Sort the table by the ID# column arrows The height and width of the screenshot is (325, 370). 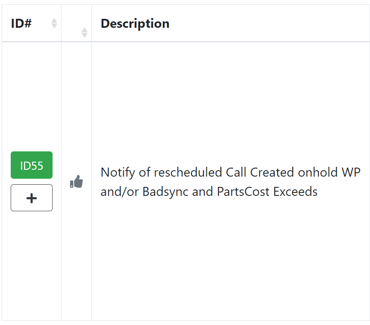(x=54, y=23)
